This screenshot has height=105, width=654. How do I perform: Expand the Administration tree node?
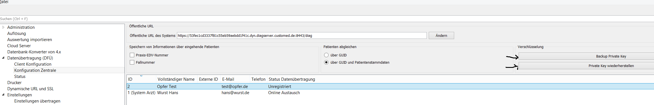[3, 27]
